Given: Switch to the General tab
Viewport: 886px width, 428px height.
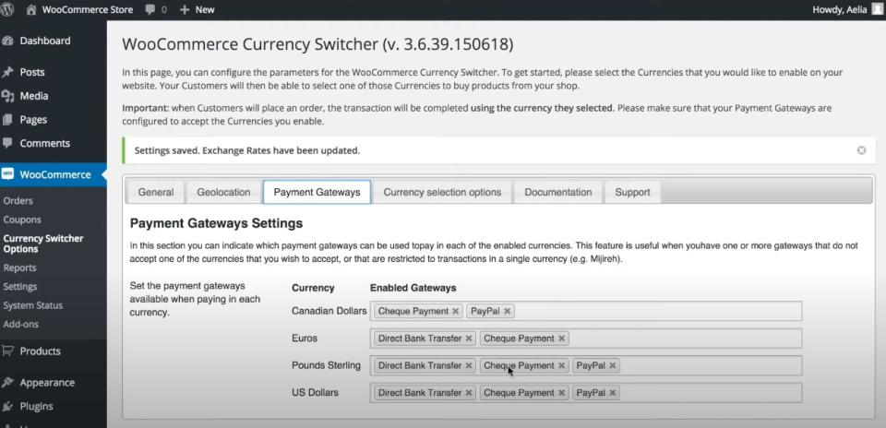Looking at the screenshot, I should [x=156, y=192].
